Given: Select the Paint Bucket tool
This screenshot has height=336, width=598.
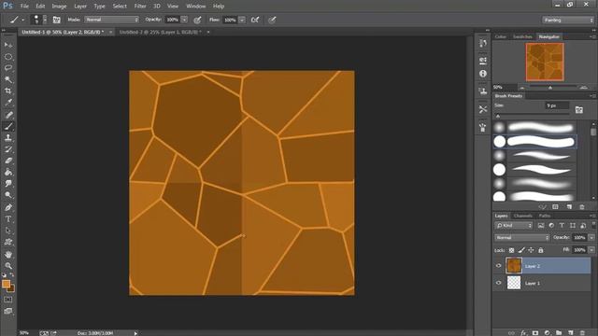Looking at the screenshot, I should (x=8, y=172).
